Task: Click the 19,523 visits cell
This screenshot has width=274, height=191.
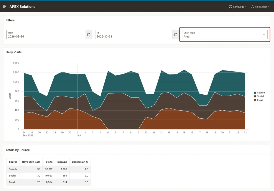Action: pos(49,176)
